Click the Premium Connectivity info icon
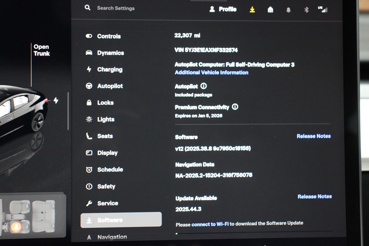Screen dimensions: 369x246 [x=235, y=107]
